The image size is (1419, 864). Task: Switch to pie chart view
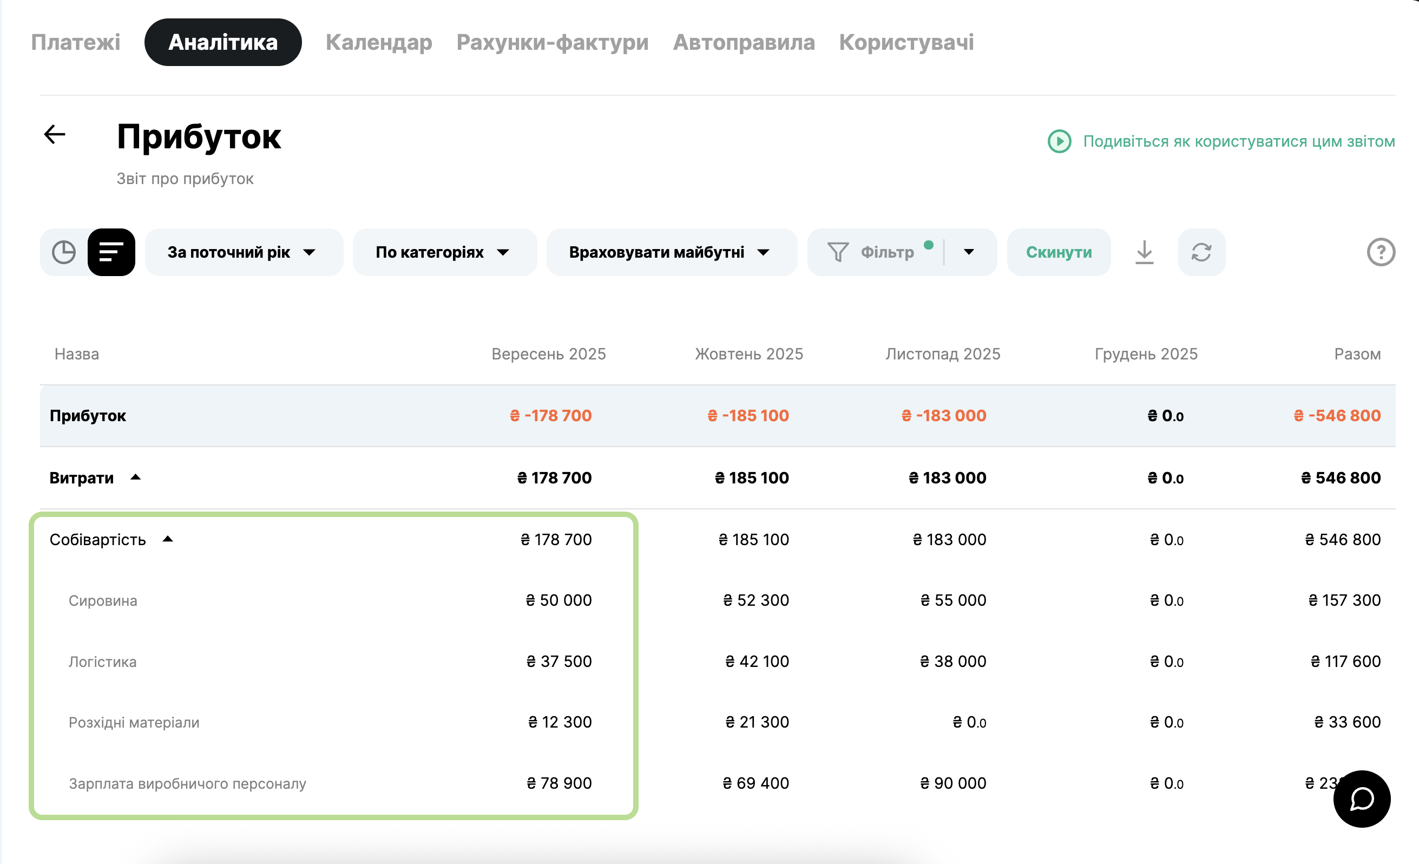64,252
